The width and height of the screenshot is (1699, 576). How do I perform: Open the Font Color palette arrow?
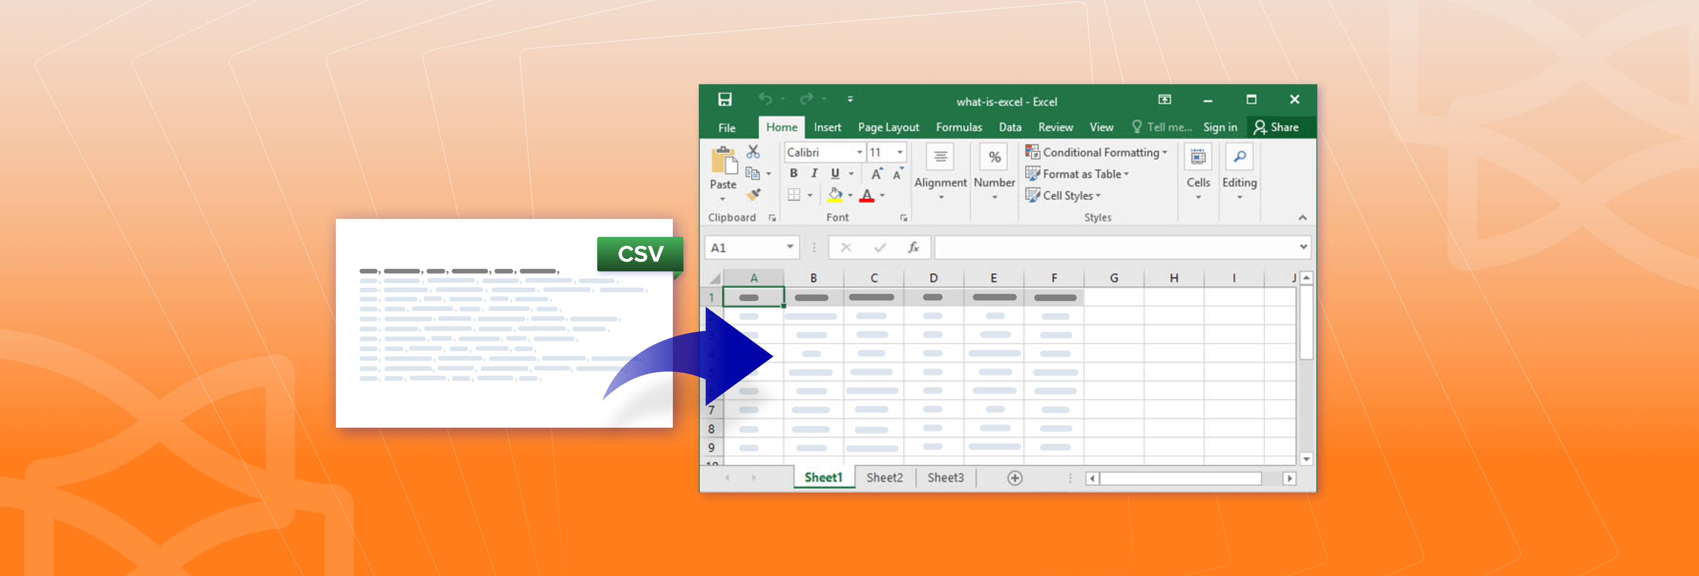click(x=882, y=195)
